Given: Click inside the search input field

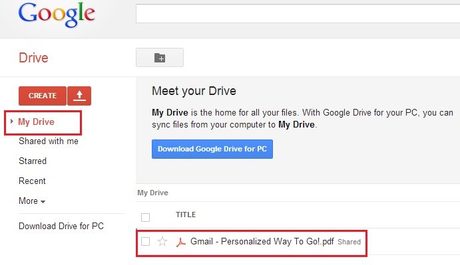Looking at the screenshot, I should pos(298,13).
